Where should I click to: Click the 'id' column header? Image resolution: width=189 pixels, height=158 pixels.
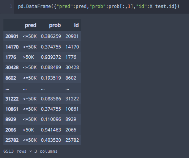click(76, 25)
